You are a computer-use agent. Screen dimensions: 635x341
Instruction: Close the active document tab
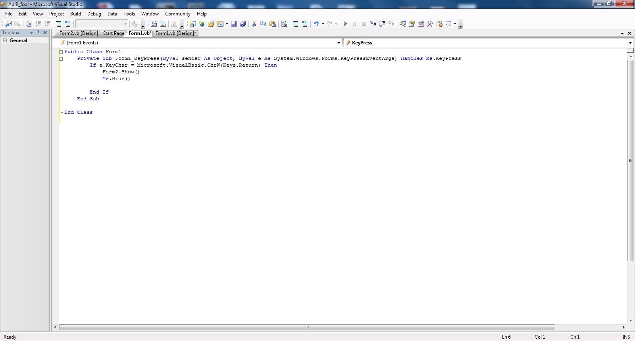pyautogui.click(x=629, y=33)
